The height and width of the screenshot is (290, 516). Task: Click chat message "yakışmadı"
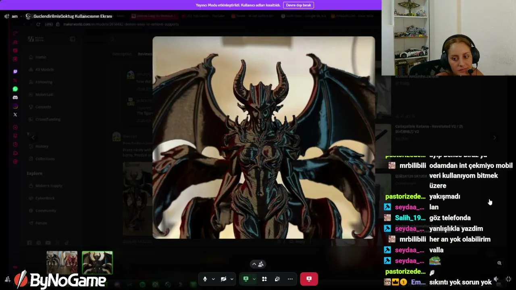(445, 197)
